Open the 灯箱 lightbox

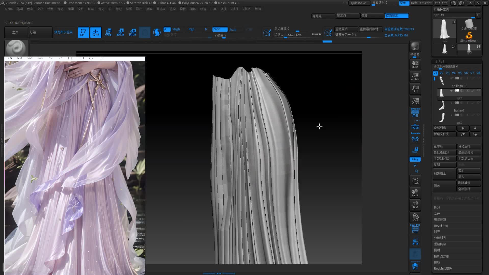[41, 32]
